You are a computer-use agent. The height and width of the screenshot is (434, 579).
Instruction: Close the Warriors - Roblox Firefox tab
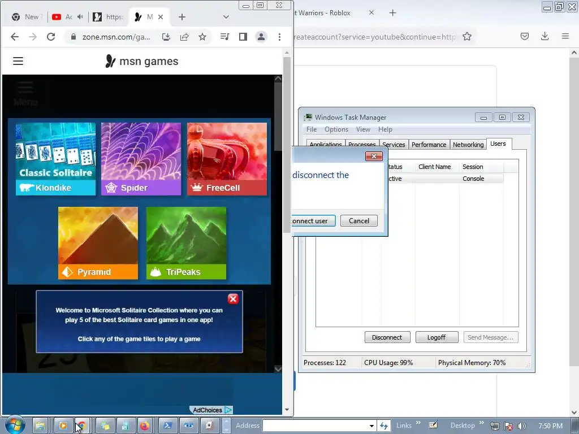click(371, 12)
